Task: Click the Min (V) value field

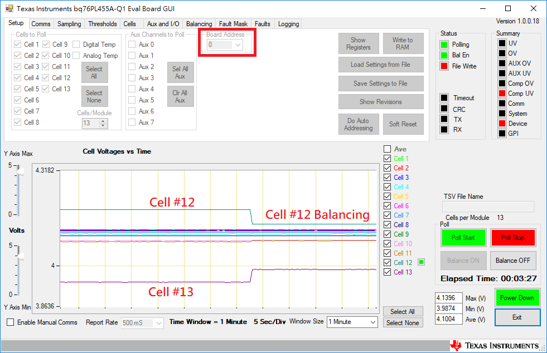Action: 449,308
